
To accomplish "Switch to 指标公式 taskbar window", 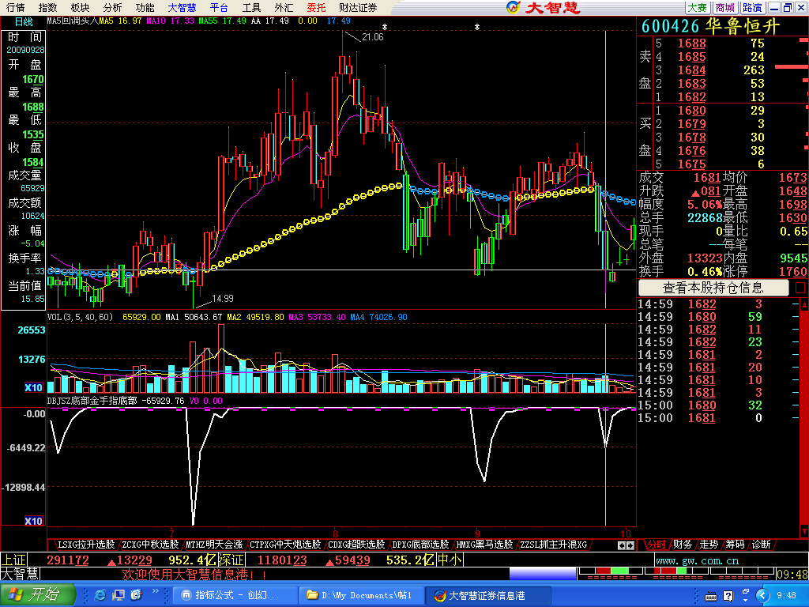I will point(235,596).
